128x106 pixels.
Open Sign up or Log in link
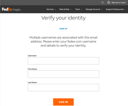(119, 2)
